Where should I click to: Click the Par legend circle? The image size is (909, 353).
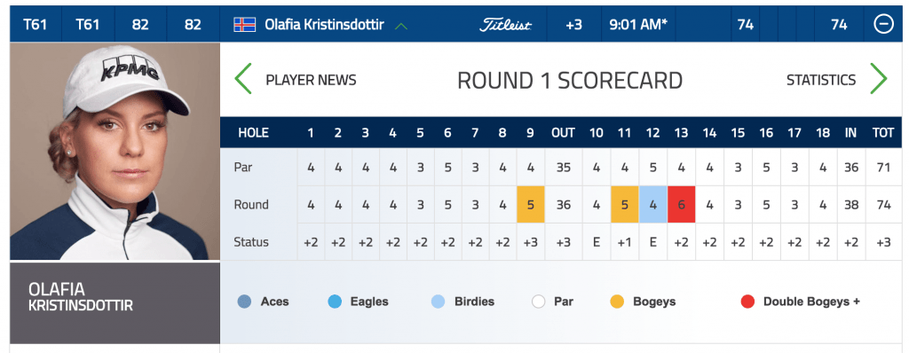539,302
